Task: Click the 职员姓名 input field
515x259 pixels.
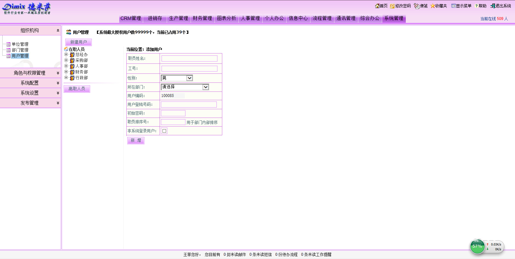Action: point(189,58)
